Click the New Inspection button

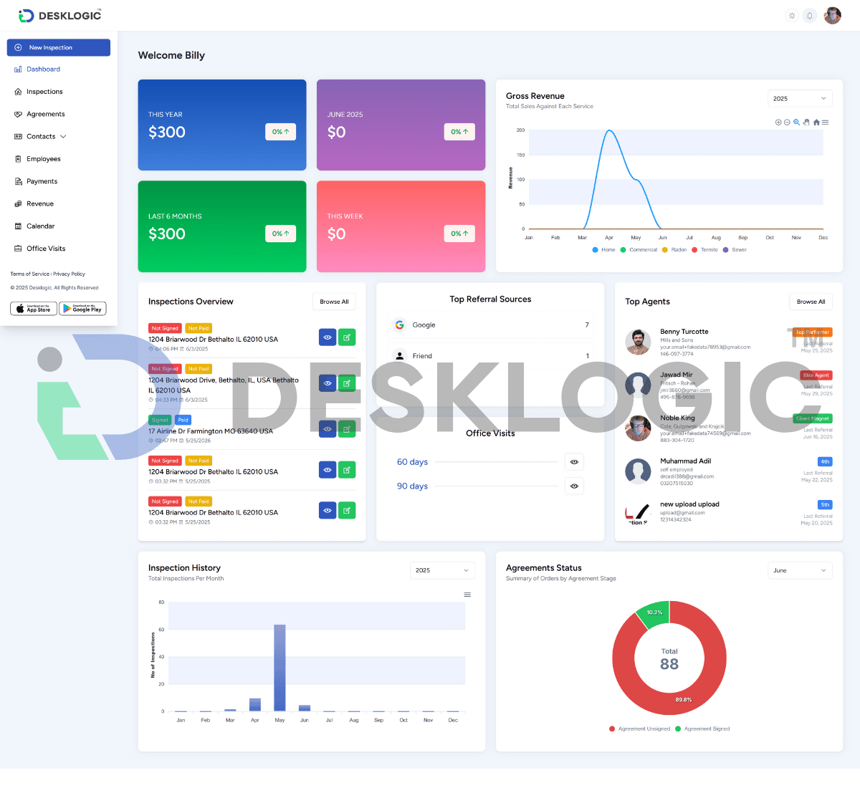[x=59, y=47]
